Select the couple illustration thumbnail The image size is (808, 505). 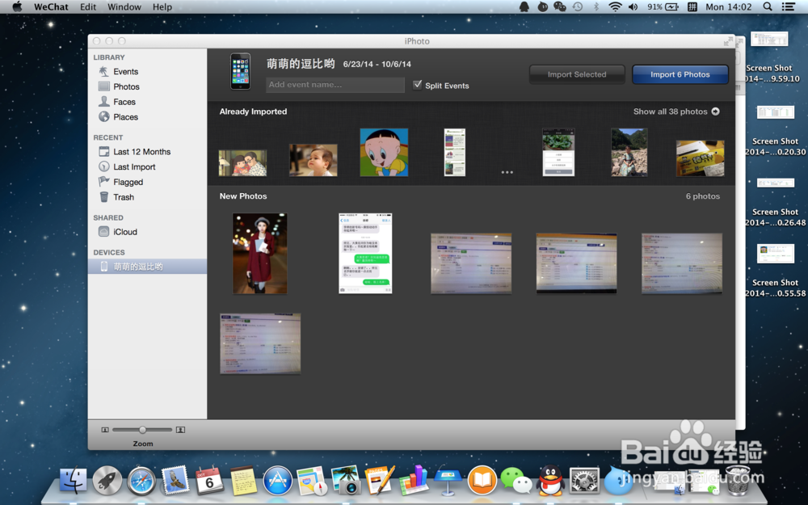click(242, 163)
